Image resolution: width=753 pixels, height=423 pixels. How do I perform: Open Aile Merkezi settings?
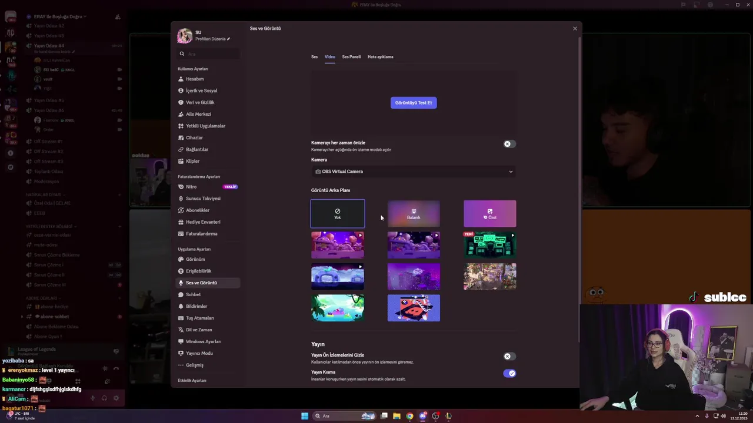208,114
